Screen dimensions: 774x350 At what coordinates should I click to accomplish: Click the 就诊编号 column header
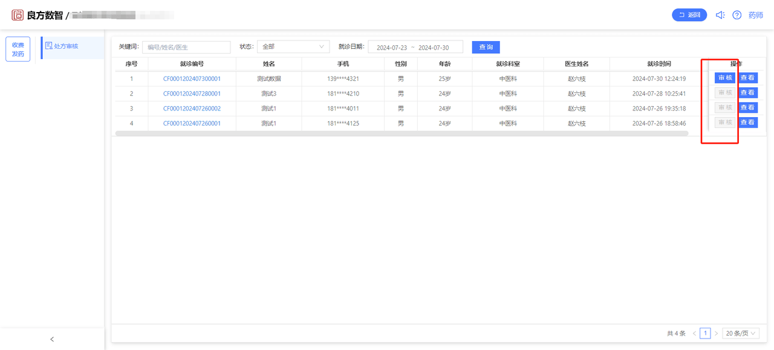[192, 64]
